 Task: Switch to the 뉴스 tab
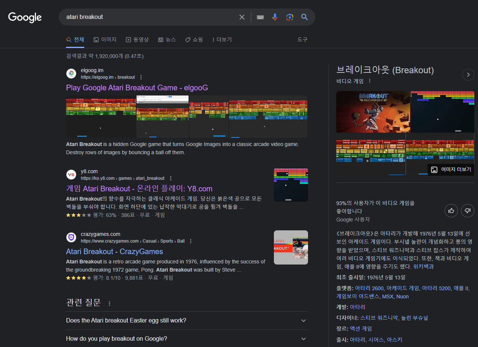point(167,39)
